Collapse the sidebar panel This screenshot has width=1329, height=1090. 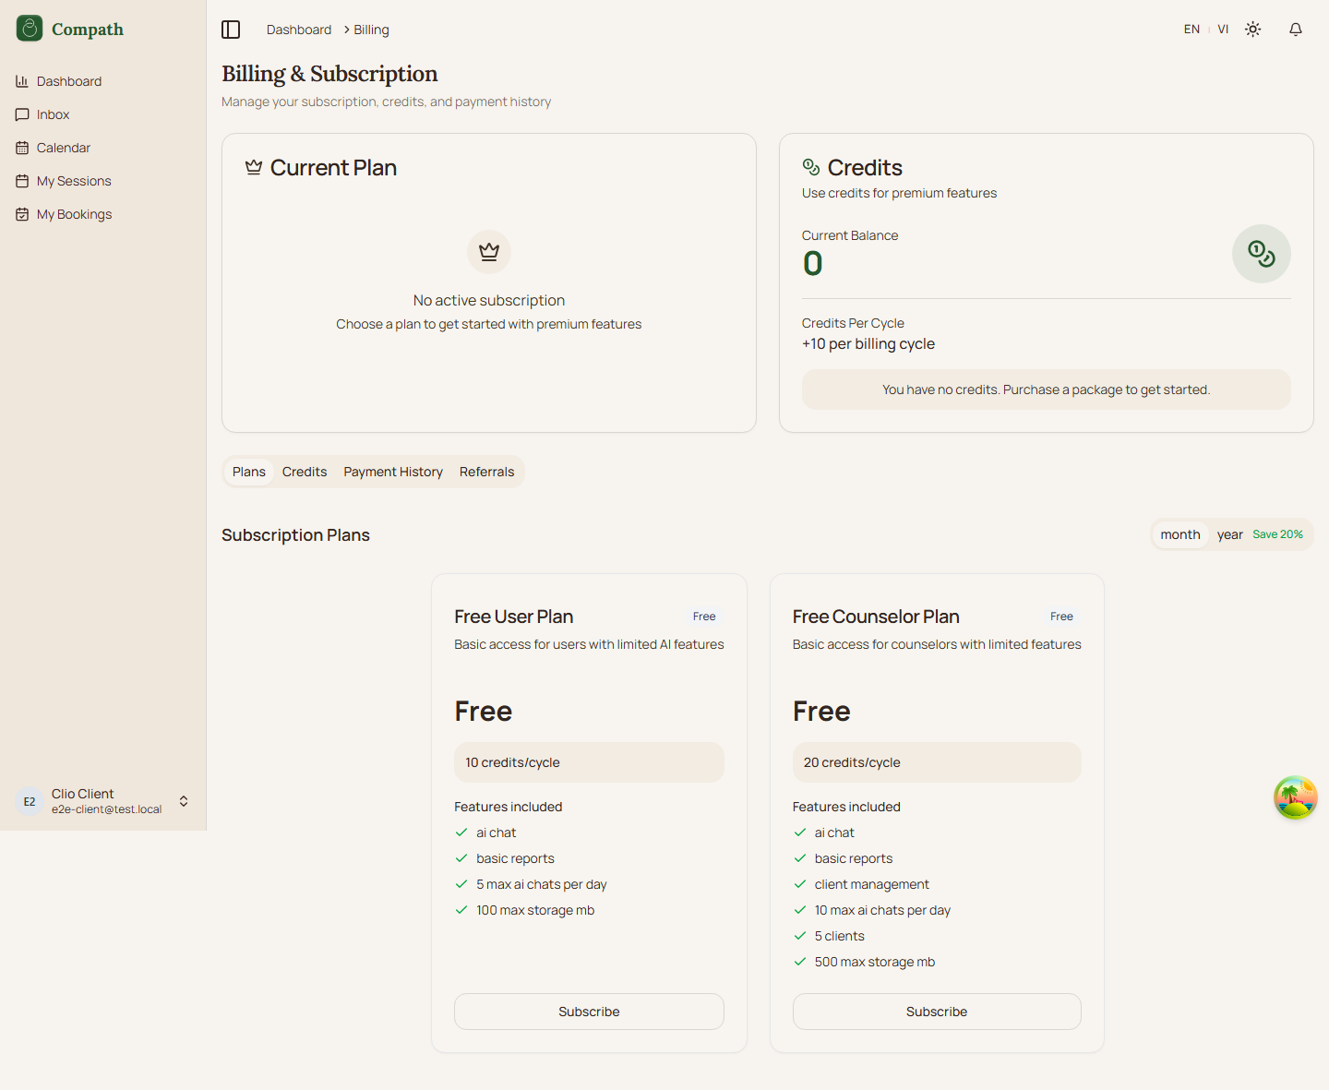[231, 30]
